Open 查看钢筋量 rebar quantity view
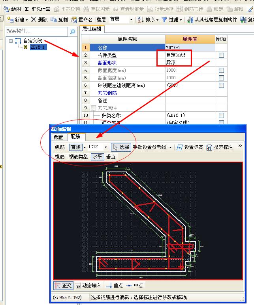Image resolution: width=254 pixels, height=305 pixels. click(x=128, y=9)
